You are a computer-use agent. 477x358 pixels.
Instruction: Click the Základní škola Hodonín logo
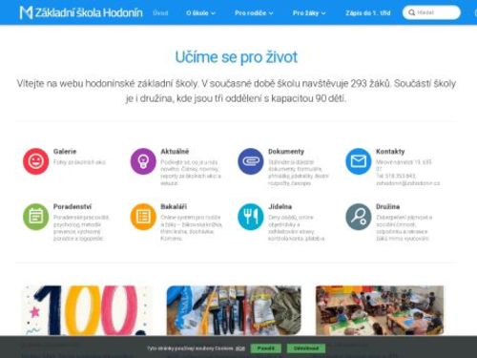[81, 12]
